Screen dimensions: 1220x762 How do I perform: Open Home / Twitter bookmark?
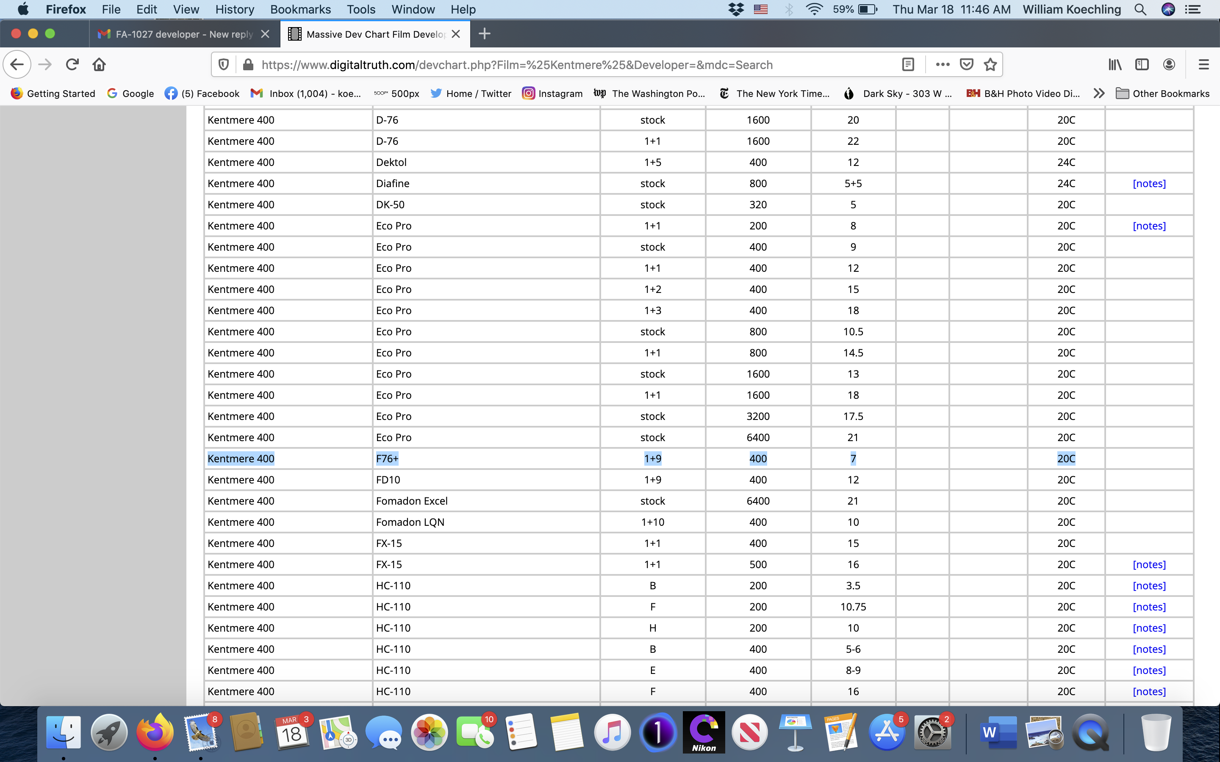coord(471,93)
